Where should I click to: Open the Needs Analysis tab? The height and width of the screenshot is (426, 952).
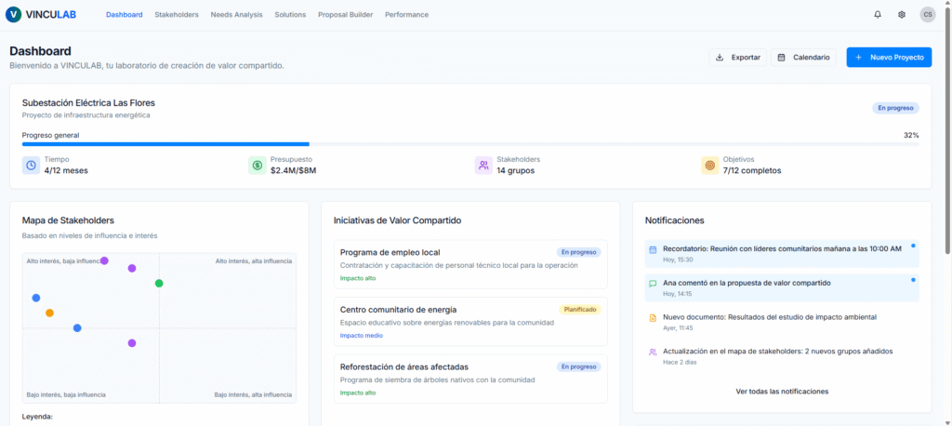(x=236, y=15)
